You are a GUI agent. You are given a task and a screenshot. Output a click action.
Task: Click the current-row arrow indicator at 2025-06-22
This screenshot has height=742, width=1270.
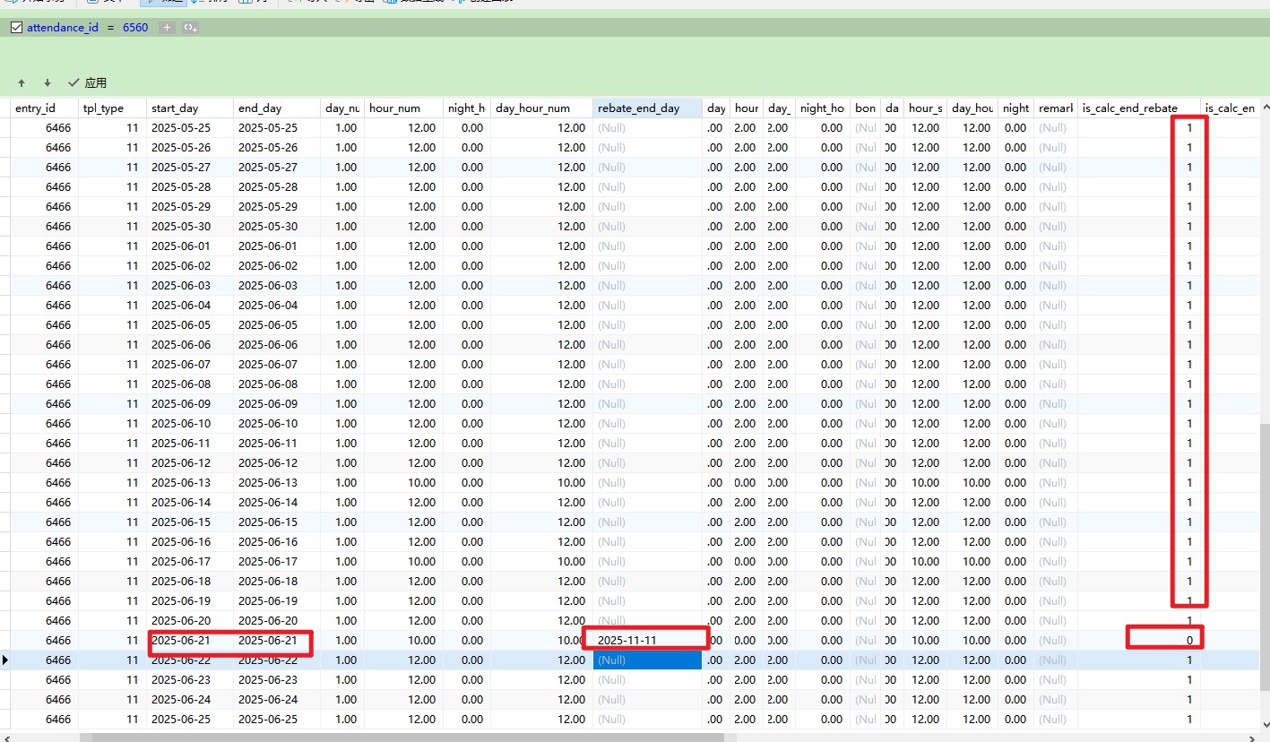click(x=5, y=660)
